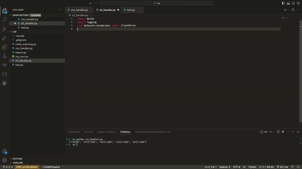The image size is (302, 169).
Task: Open the Extensions view
Action: (x=4, y=47)
